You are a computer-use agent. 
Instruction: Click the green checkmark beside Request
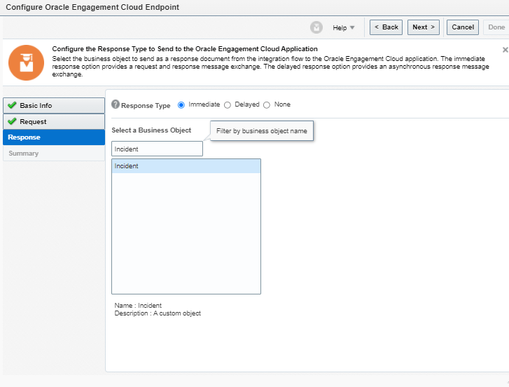(x=12, y=122)
